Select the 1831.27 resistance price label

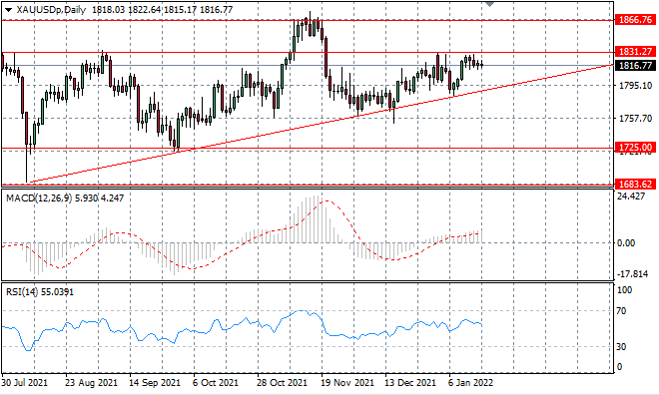click(x=635, y=51)
